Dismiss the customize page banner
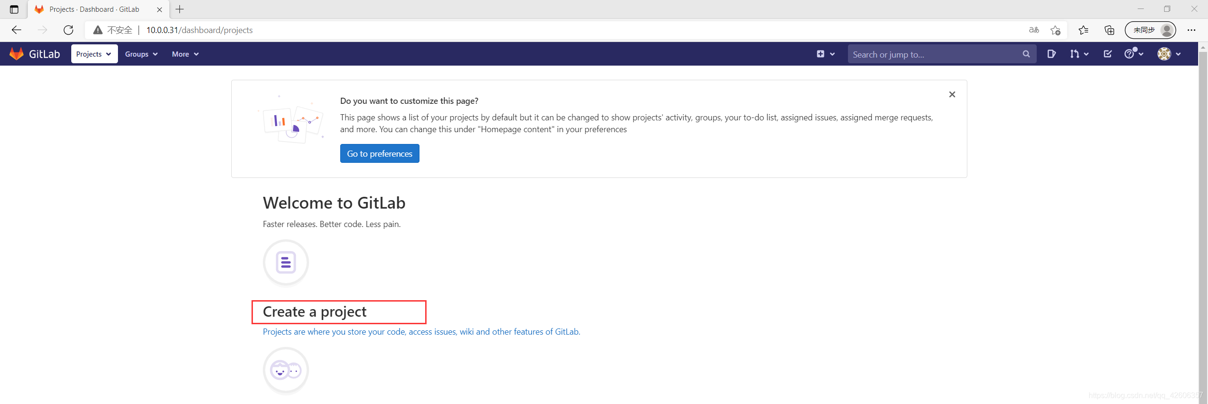 [952, 94]
